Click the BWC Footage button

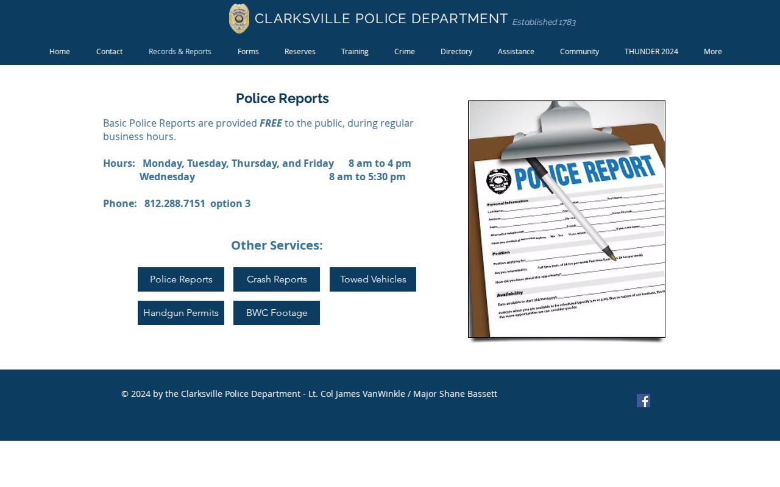[x=277, y=313]
